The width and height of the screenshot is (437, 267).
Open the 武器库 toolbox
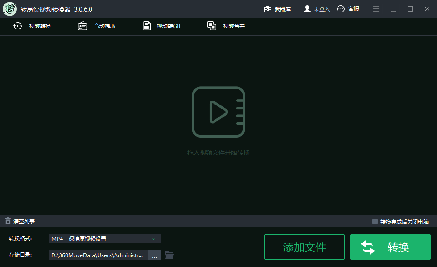pos(277,9)
